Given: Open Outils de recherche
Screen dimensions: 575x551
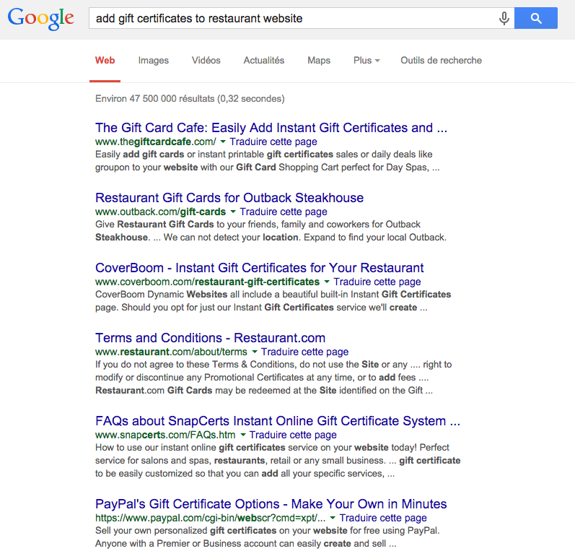Looking at the screenshot, I should (x=441, y=60).
